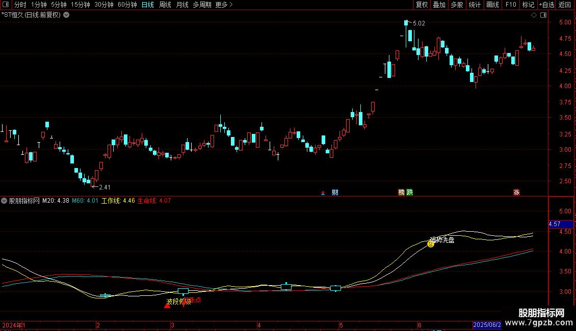Select the 1分钟 period
Screen dimensions: 576x331
tap(39, 5)
